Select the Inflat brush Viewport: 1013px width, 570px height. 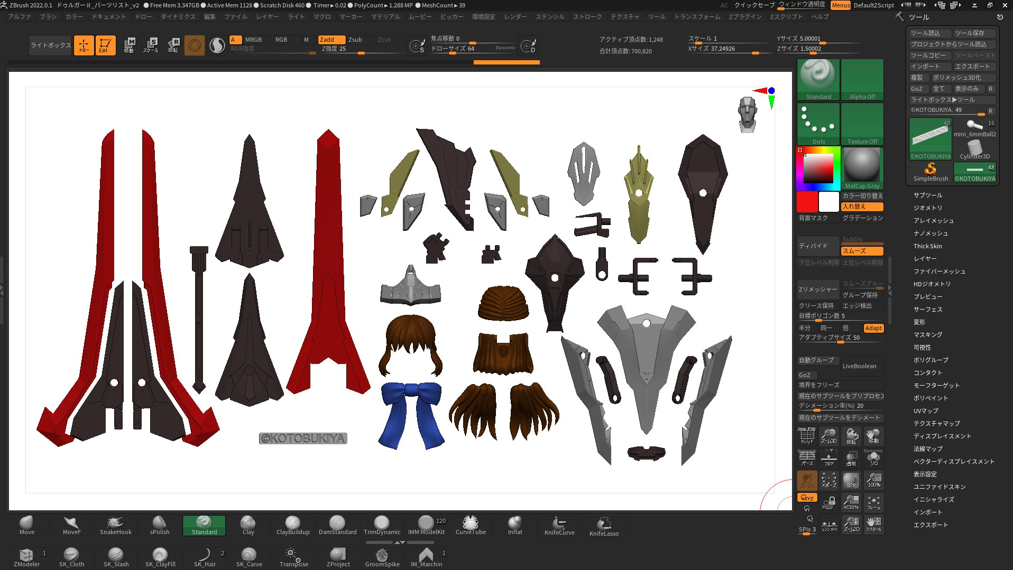tap(515, 526)
